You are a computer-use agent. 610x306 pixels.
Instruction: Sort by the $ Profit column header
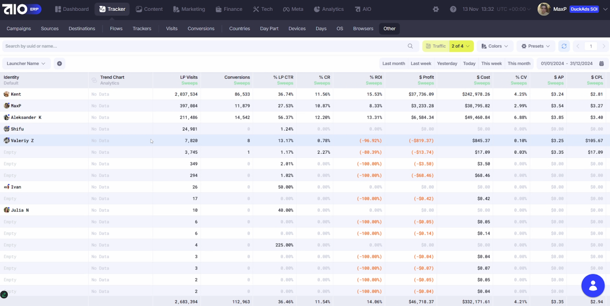coord(426,77)
